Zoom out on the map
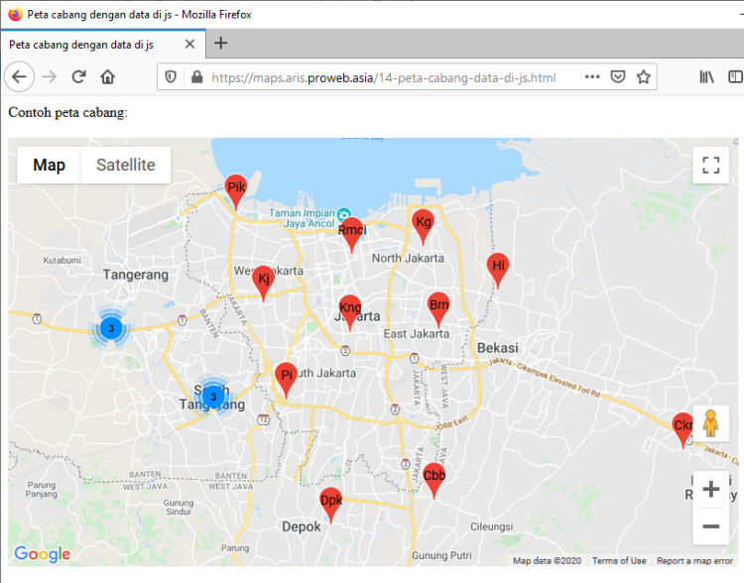 pyautogui.click(x=710, y=526)
